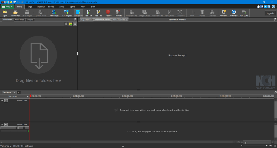Screen dimensions: 277x148
Task: Click the Save Project icon
Action: (x=27, y=12)
